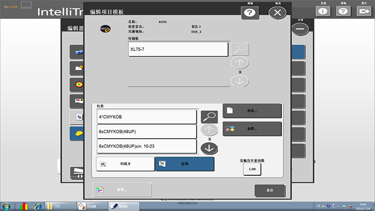Open the configuration button with color-triangle icon
This screenshot has height=211, width=375.
click(x=122, y=190)
